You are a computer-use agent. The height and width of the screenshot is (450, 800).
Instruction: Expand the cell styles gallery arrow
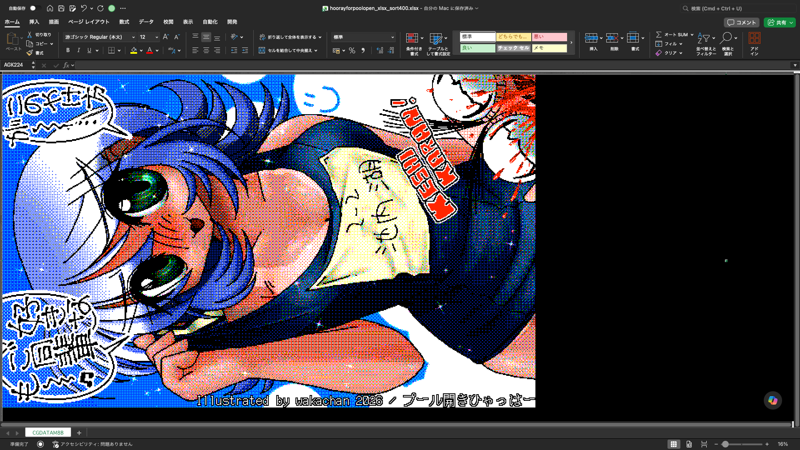(571, 42)
